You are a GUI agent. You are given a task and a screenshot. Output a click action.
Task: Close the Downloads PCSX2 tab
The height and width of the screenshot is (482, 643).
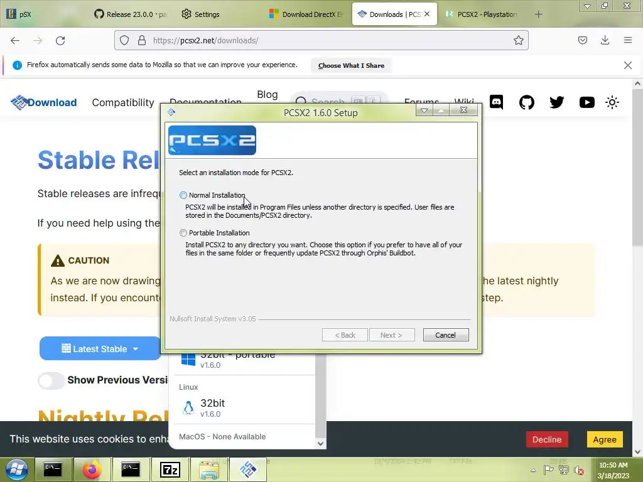[x=427, y=14]
